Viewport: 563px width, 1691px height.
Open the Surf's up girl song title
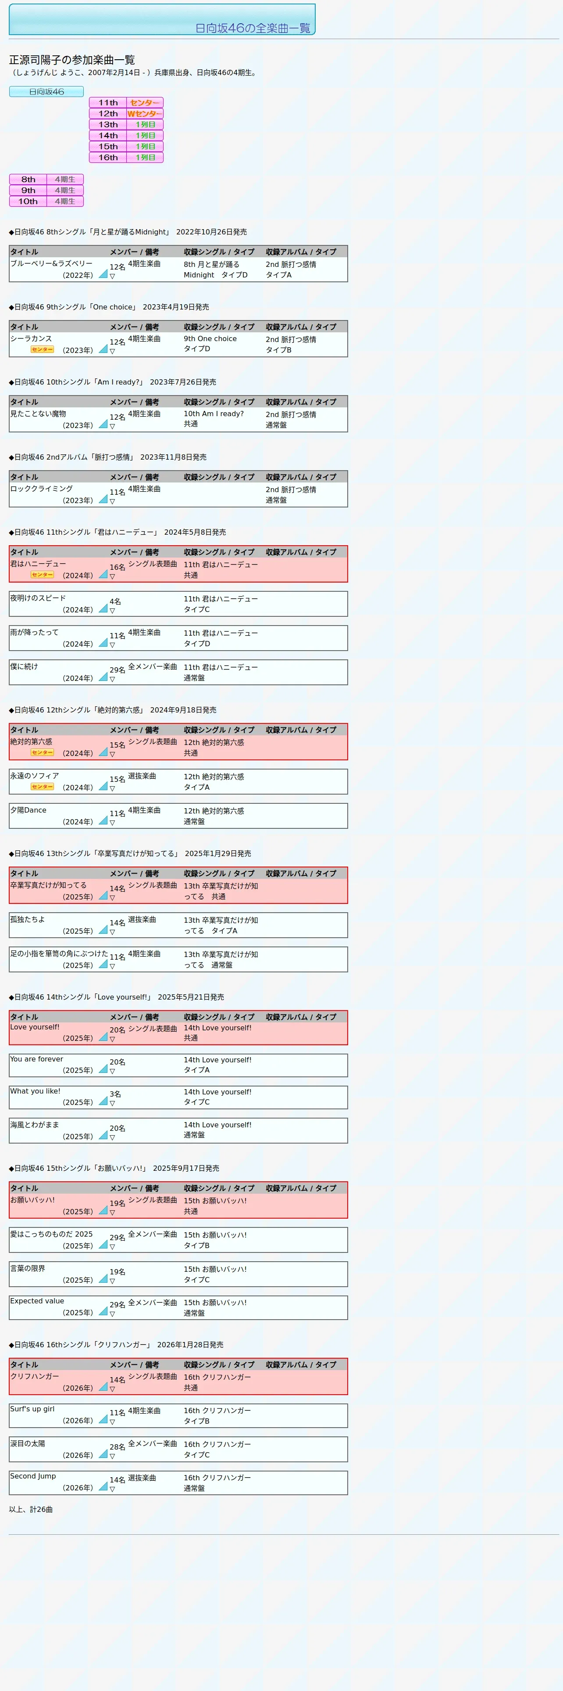[x=32, y=1409]
